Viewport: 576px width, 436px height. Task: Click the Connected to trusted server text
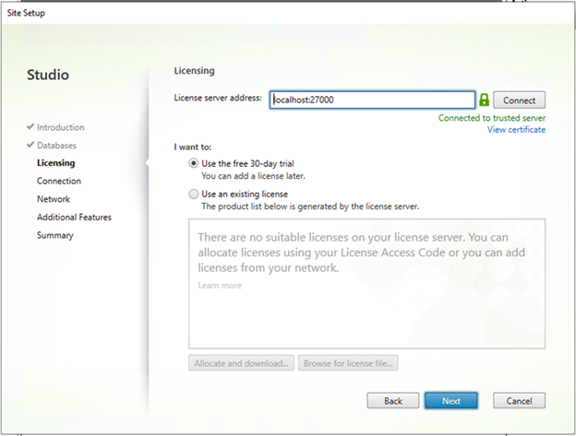click(x=491, y=118)
